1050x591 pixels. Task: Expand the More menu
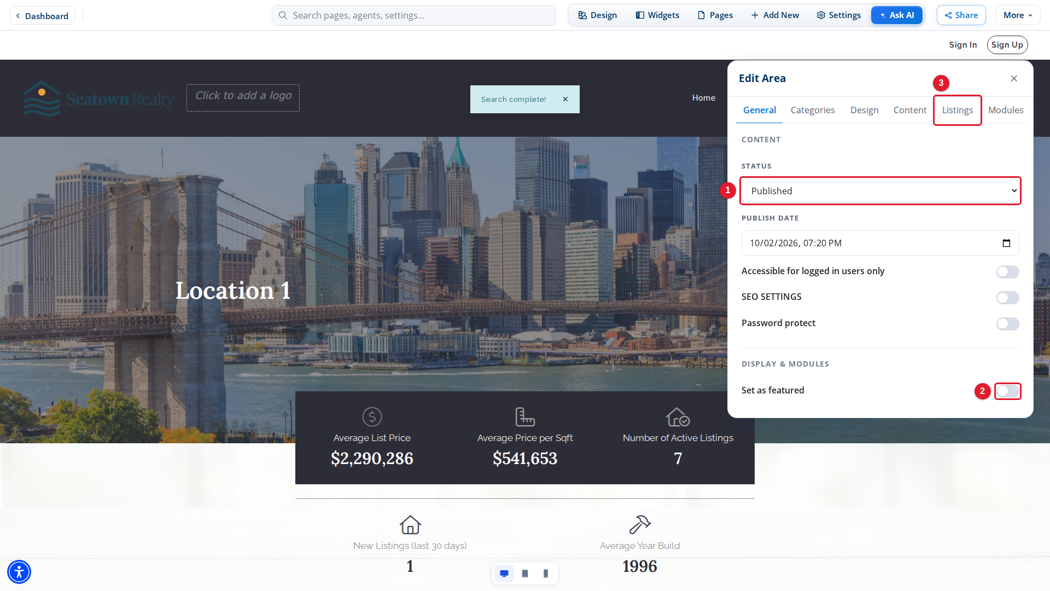click(x=1018, y=15)
